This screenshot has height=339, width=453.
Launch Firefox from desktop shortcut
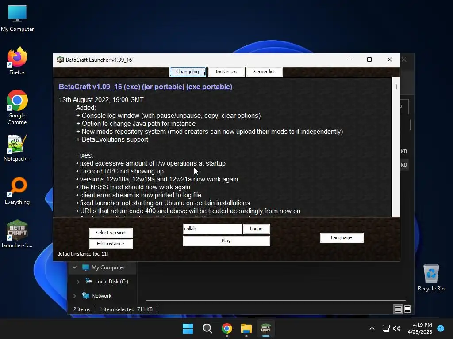pyautogui.click(x=17, y=60)
